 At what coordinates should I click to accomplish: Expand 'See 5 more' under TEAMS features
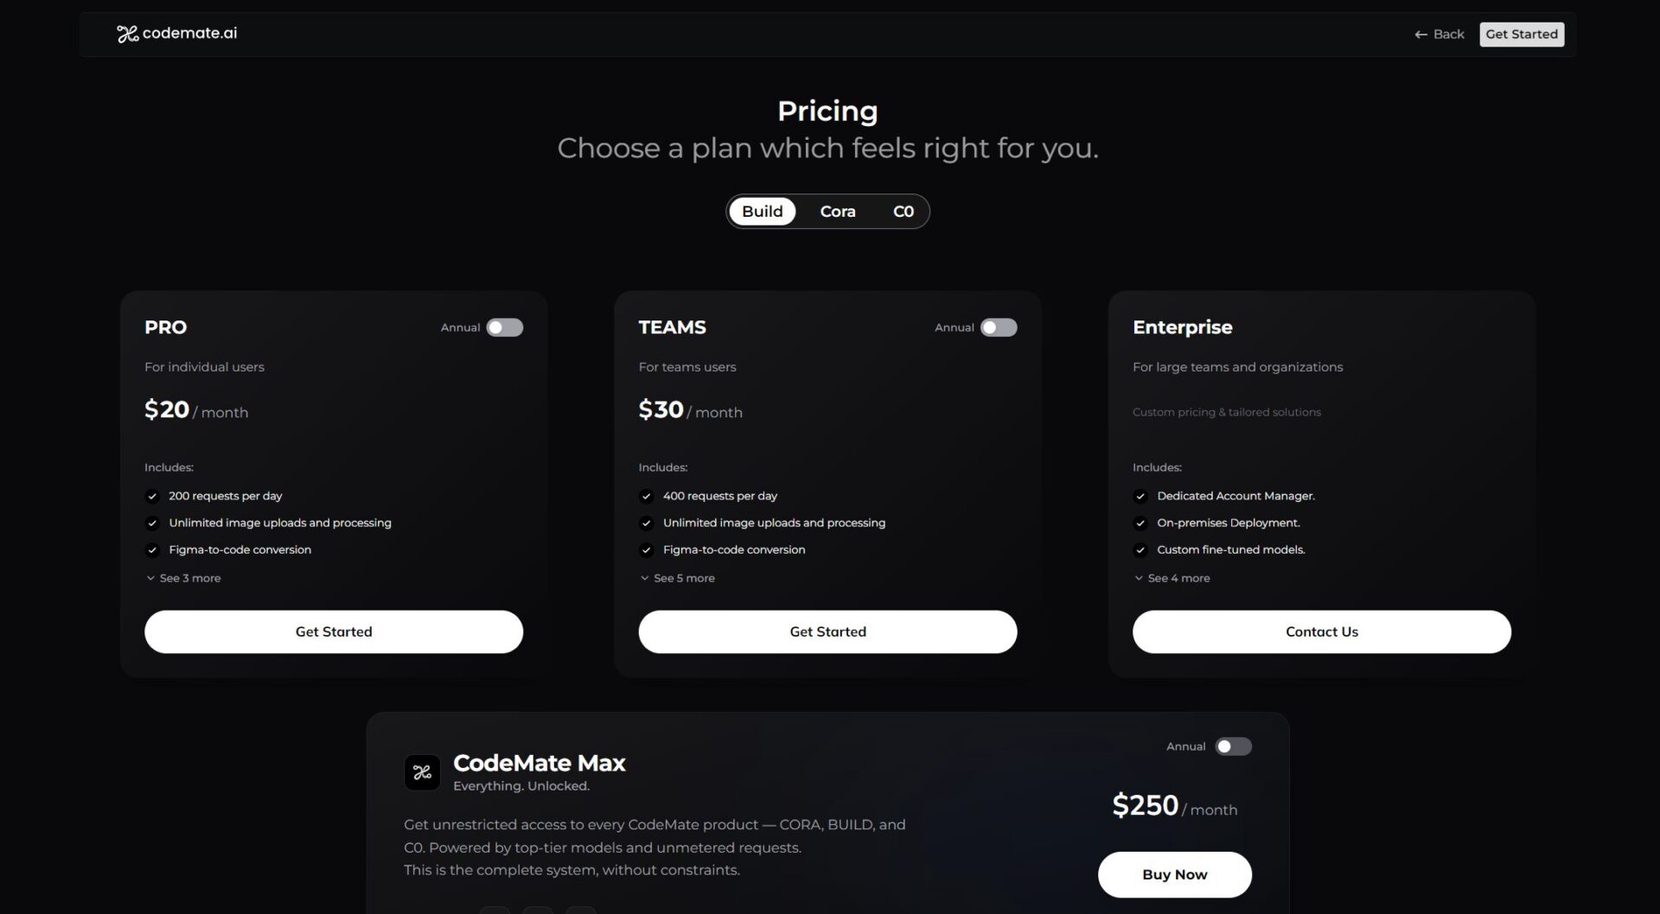(678, 578)
